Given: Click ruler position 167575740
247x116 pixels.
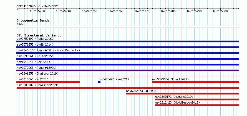Looking at the screenshot, I should [x=64, y=11].
